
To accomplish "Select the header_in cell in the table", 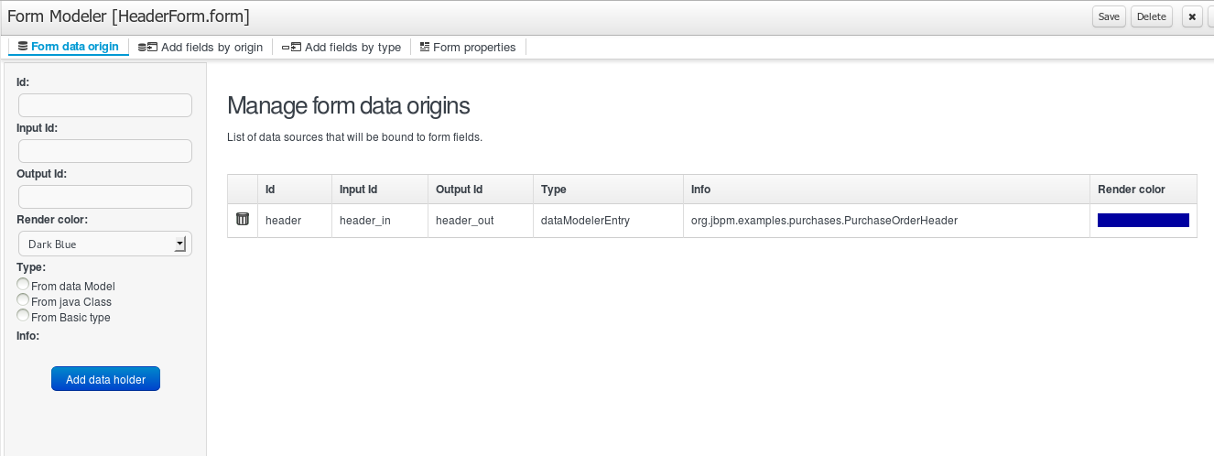I will coord(365,221).
